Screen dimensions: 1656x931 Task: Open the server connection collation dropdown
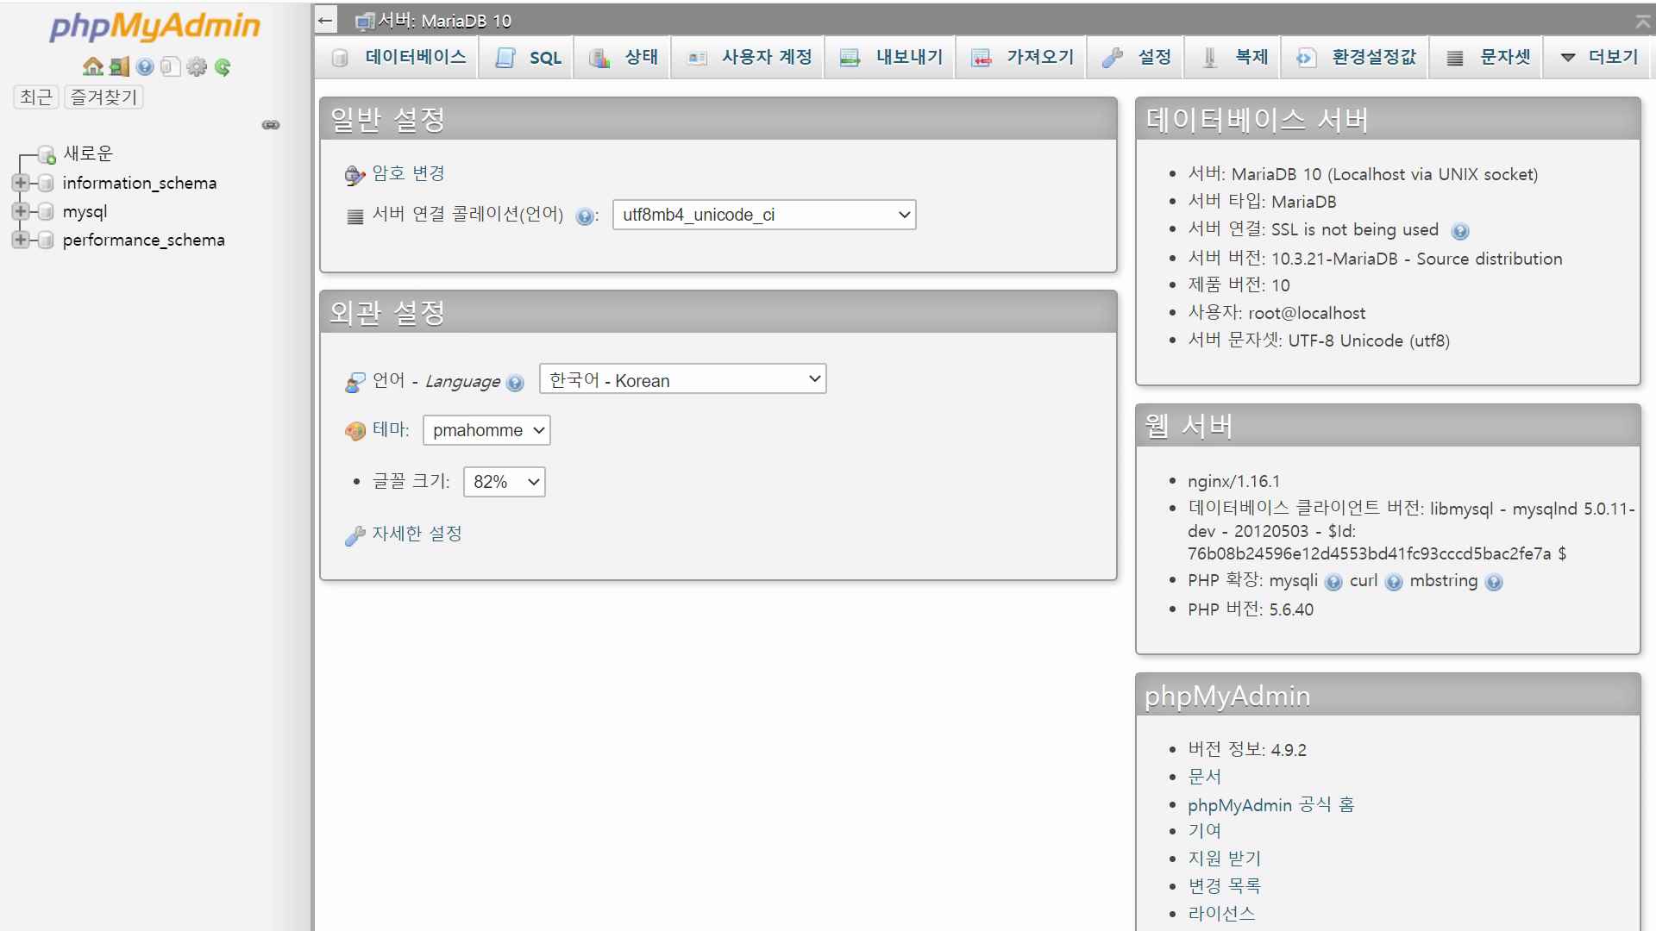point(763,215)
